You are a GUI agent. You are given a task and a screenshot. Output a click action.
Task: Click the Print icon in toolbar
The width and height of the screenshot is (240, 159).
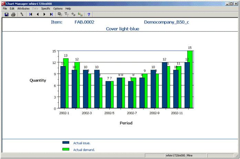[x=13, y=14]
